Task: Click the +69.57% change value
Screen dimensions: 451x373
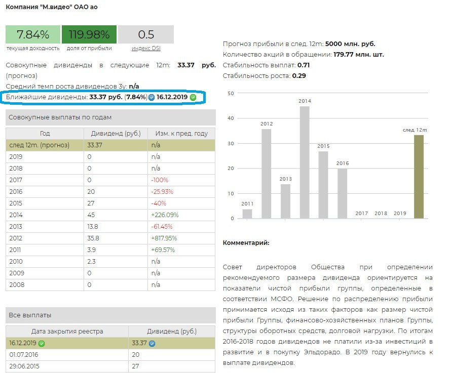Action: tap(163, 250)
